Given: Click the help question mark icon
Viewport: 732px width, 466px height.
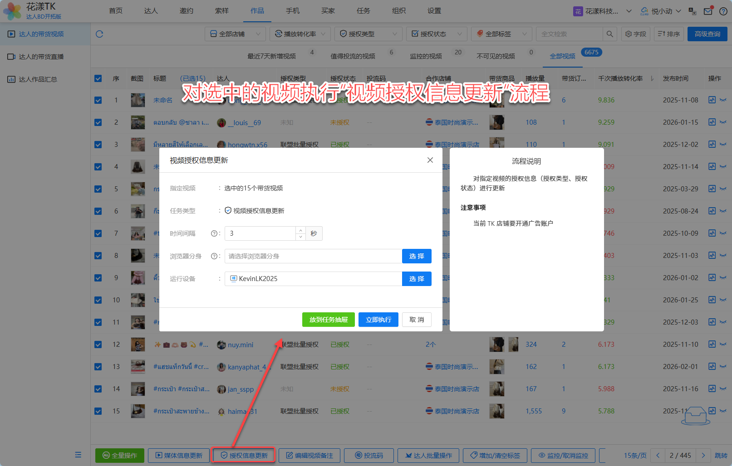Looking at the screenshot, I should click(x=723, y=11).
